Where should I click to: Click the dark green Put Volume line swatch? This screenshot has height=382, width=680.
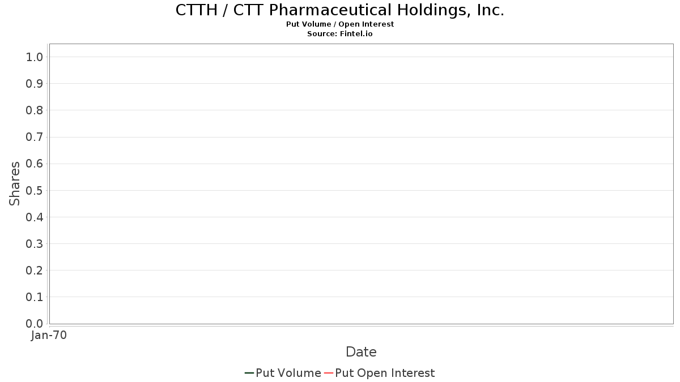[249, 373]
